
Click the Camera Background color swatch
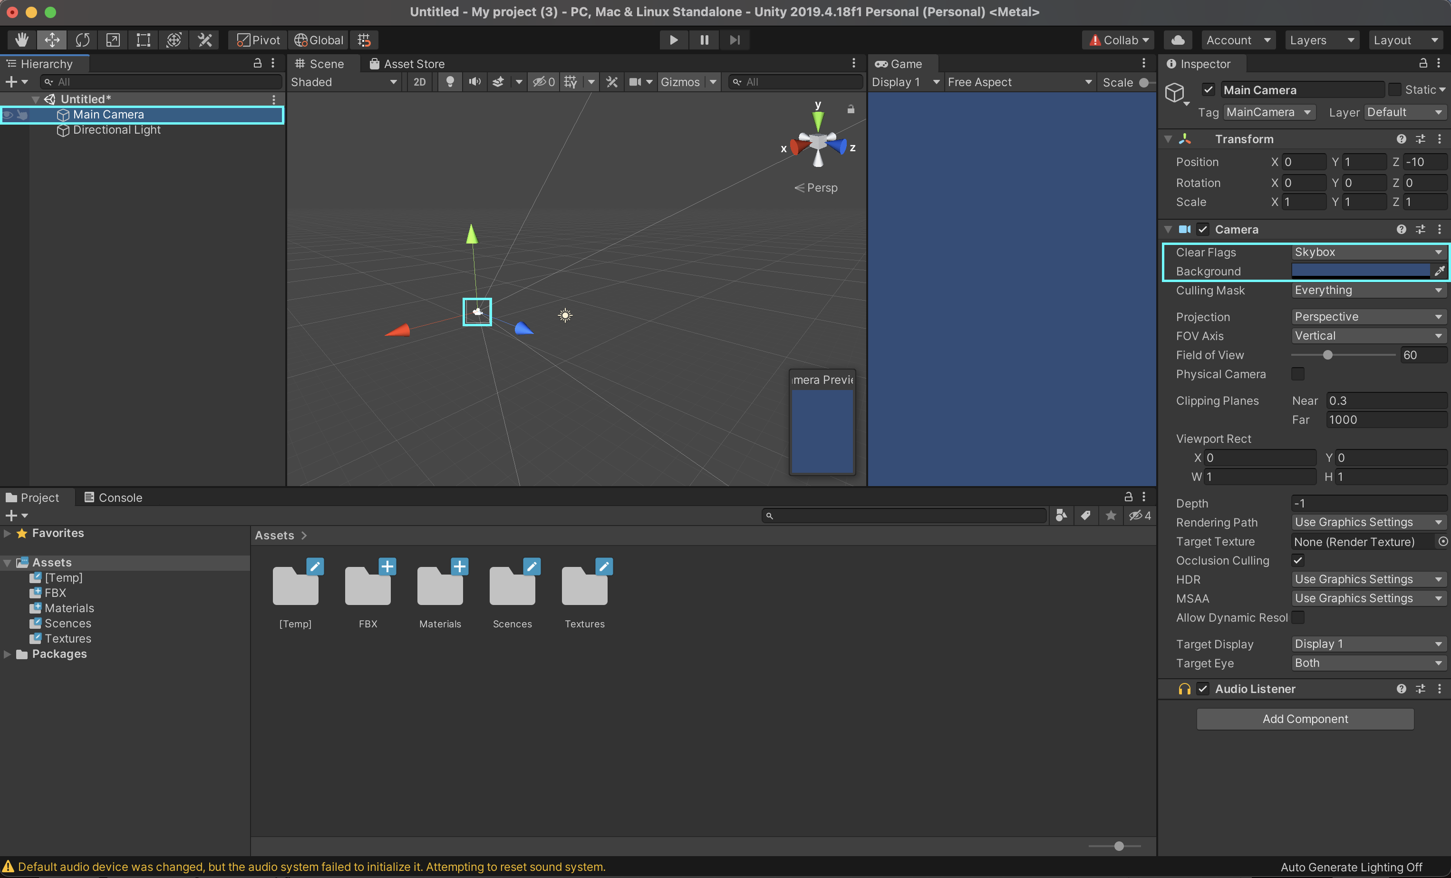[x=1360, y=271]
